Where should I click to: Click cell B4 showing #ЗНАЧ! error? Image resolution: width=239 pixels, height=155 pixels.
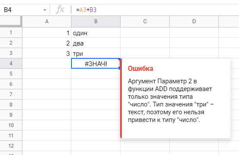tap(96, 64)
